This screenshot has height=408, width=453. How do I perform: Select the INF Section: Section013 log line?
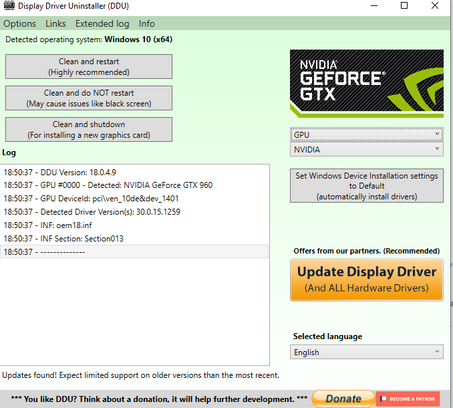134,239
